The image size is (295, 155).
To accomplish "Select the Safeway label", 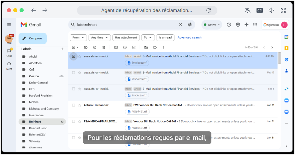I will [x=35, y=141].
